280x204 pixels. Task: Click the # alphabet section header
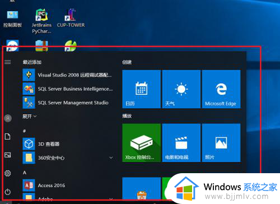[x=24, y=131]
